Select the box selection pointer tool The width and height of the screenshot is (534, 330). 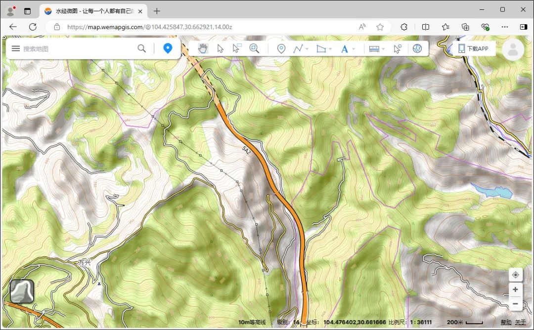tap(236, 48)
